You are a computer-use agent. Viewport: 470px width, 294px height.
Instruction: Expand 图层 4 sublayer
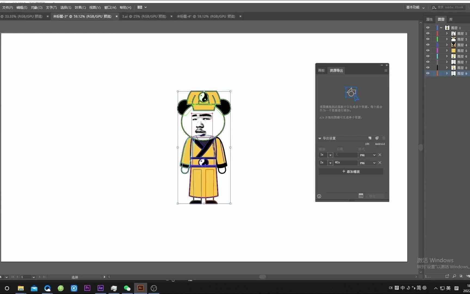pos(447,45)
